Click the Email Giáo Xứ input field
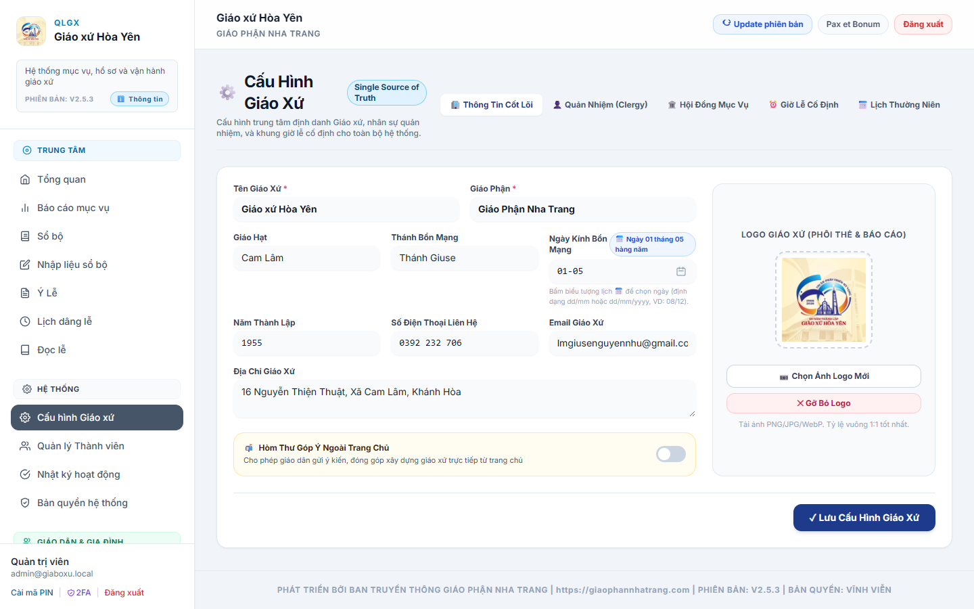Image resolution: width=974 pixels, height=609 pixels. pos(622,343)
